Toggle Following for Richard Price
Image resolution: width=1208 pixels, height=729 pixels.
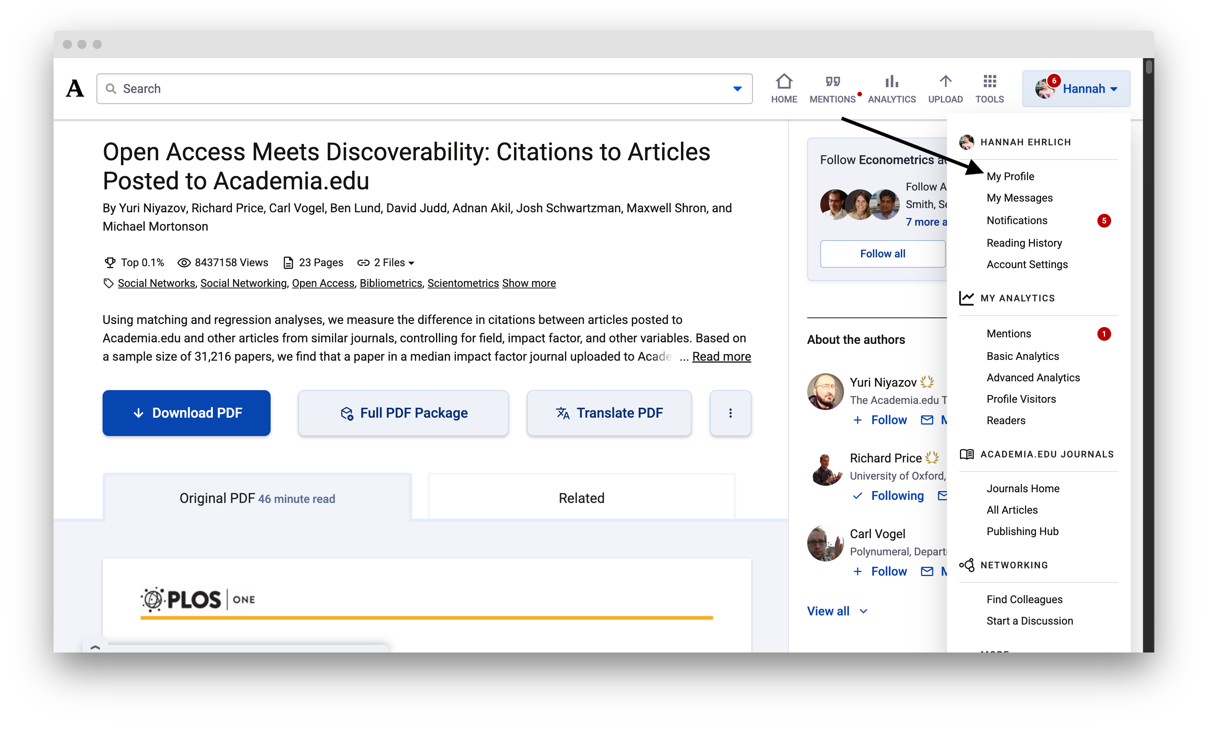click(x=888, y=496)
